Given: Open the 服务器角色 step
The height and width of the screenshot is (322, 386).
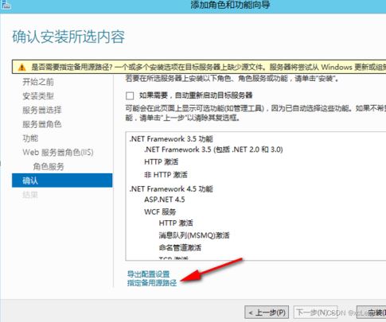Looking at the screenshot, I should click(42, 124).
